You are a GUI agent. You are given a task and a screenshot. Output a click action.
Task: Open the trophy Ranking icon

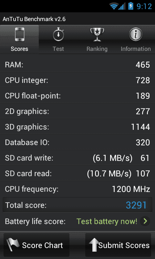(x=97, y=35)
